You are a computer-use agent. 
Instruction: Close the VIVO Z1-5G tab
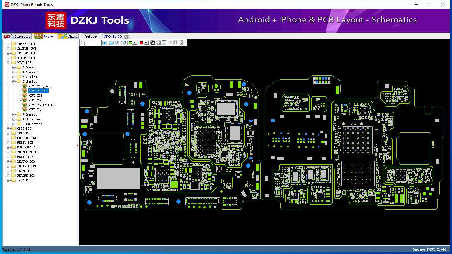(x=126, y=36)
